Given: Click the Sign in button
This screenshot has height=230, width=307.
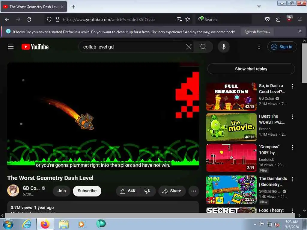Looking at the screenshot, I should pyautogui.click(x=282, y=47).
